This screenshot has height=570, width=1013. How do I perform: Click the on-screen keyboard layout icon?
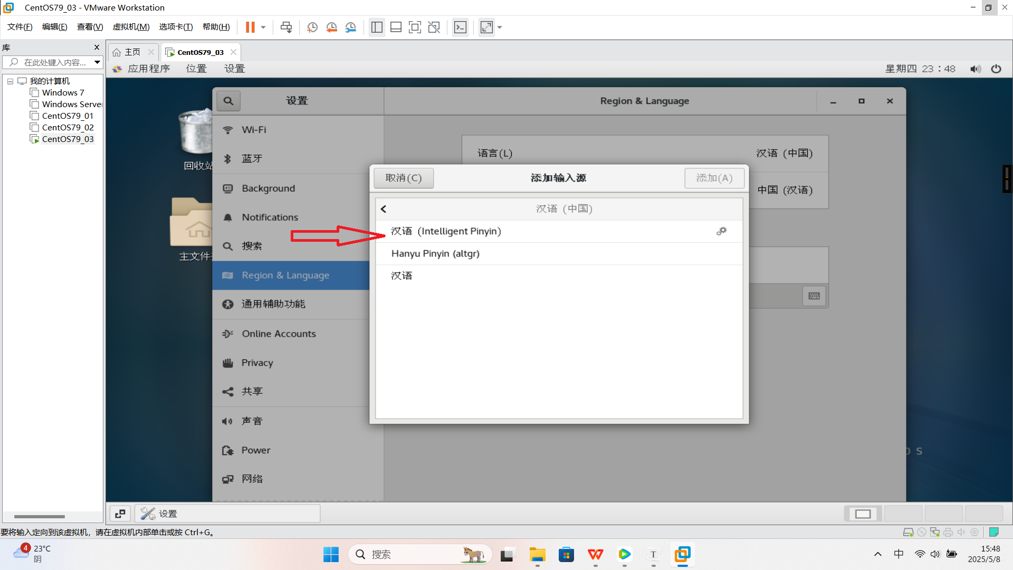(814, 296)
